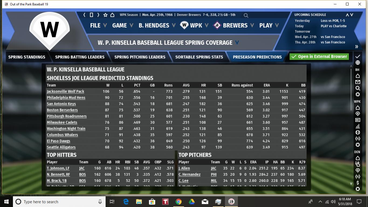Click the search magnifier under BH in sidebar

(x=357, y=88)
